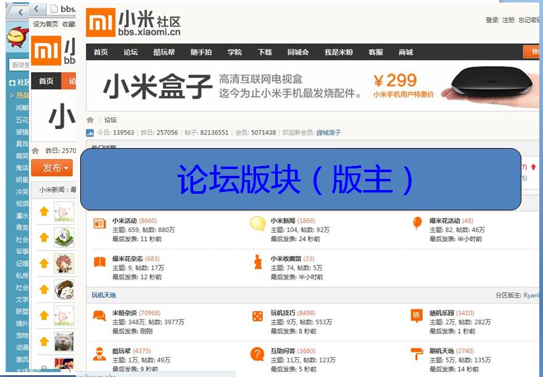Click the 小米收藏馆 figure icon
The height and width of the screenshot is (377, 543).
[258, 262]
